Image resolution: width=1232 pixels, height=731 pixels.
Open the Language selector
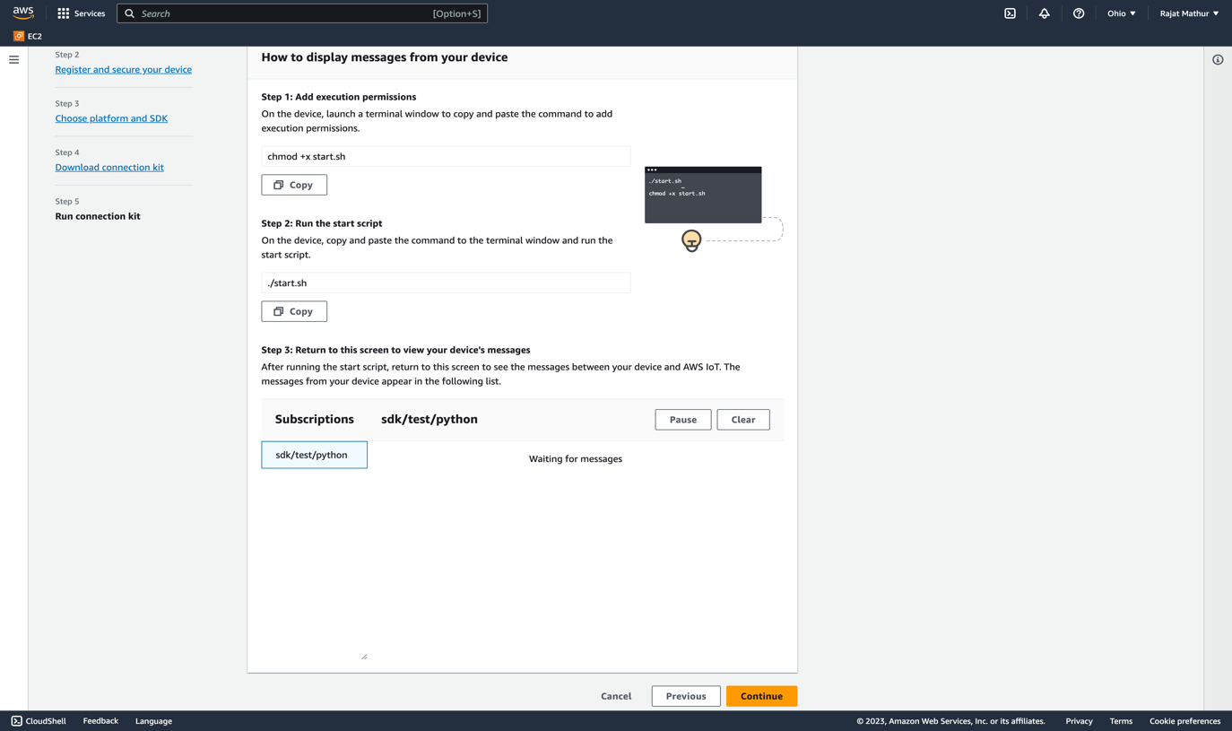[x=153, y=720]
